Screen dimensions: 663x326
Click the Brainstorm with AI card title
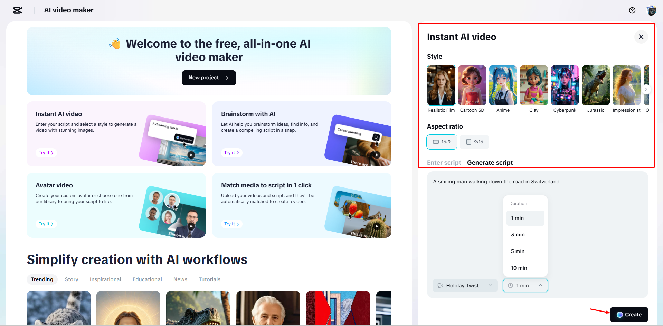248,114
